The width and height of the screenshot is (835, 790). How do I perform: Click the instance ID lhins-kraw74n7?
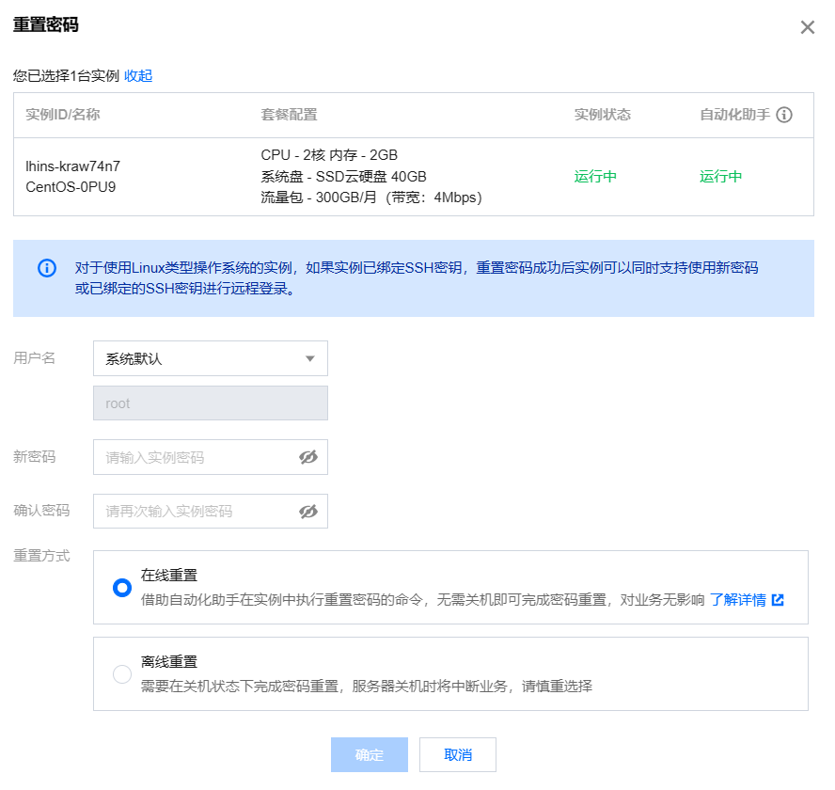[x=73, y=166]
